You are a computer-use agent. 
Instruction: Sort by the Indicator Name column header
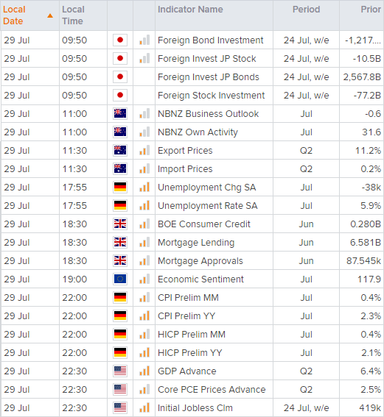190,10
